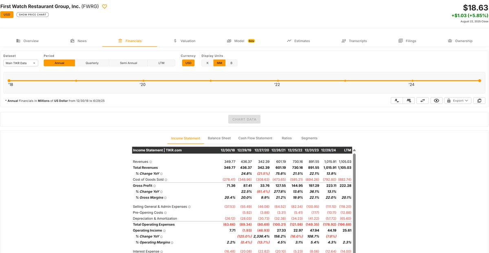Switch period to LTM
This screenshot has height=253, width=489.
(x=161, y=63)
